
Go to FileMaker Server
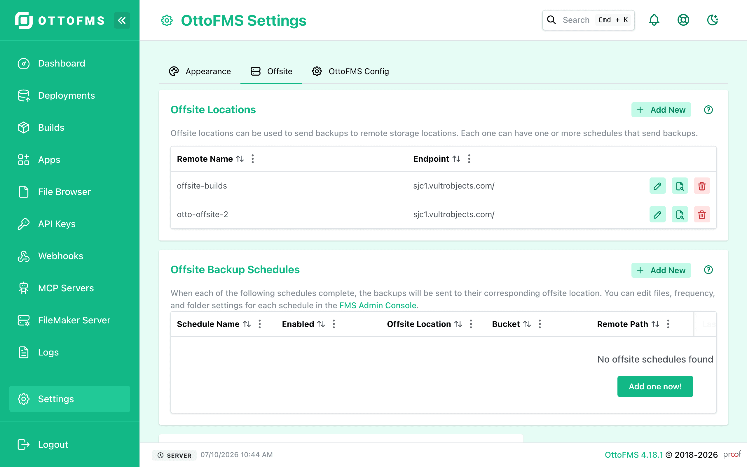click(70, 320)
